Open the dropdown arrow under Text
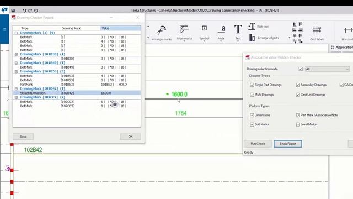The width and height of the screenshot is (353, 199). click(x=238, y=41)
